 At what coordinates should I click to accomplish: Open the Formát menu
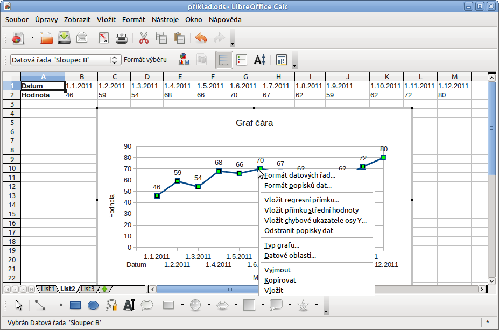(133, 20)
